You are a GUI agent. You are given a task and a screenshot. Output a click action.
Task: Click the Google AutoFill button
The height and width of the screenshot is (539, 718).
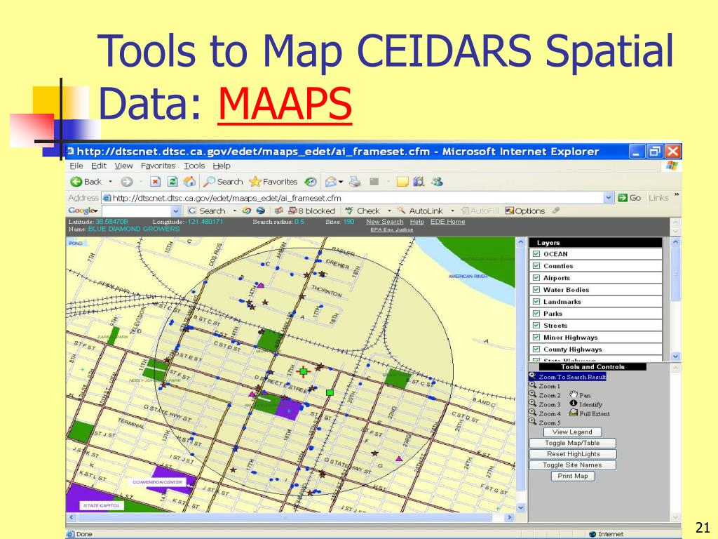[x=480, y=211]
